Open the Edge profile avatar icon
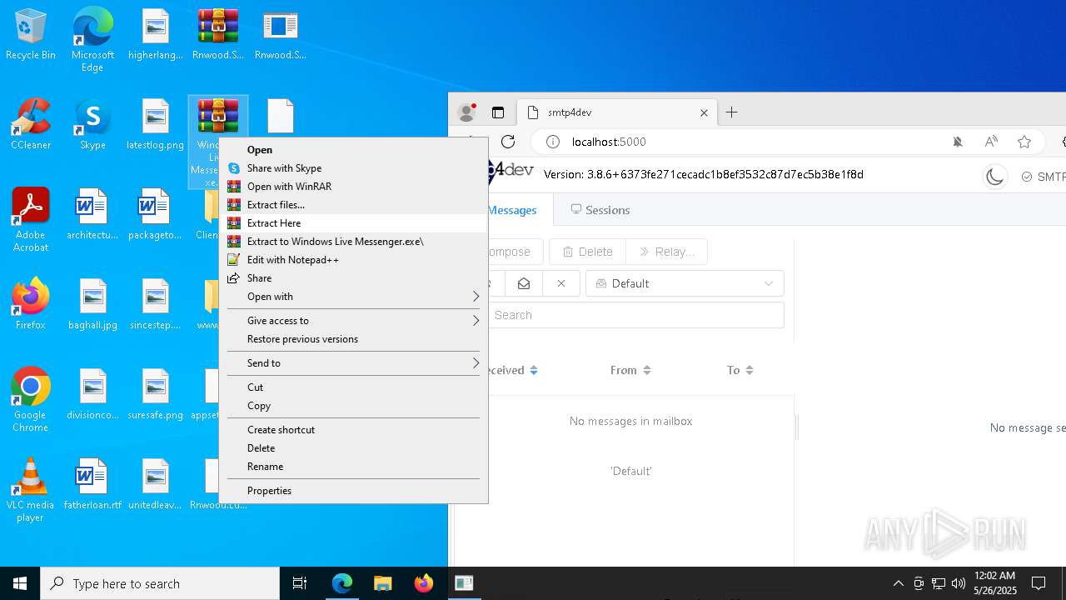 click(x=467, y=112)
